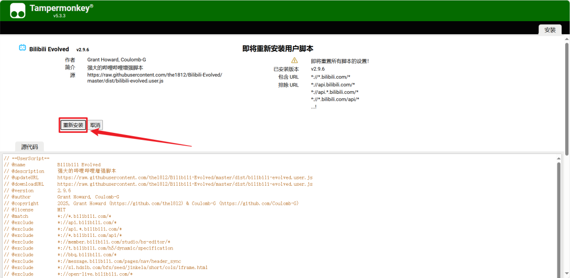Click the @name code line
The image size is (570, 278).
click(52, 165)
